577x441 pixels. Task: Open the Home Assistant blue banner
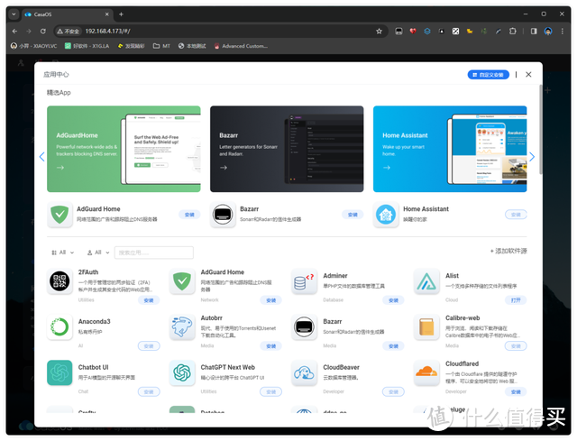(x=450, y=149)
